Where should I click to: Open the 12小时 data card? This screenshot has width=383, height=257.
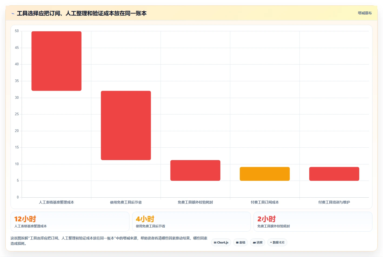pyautogui.click(x=70, y=222)
